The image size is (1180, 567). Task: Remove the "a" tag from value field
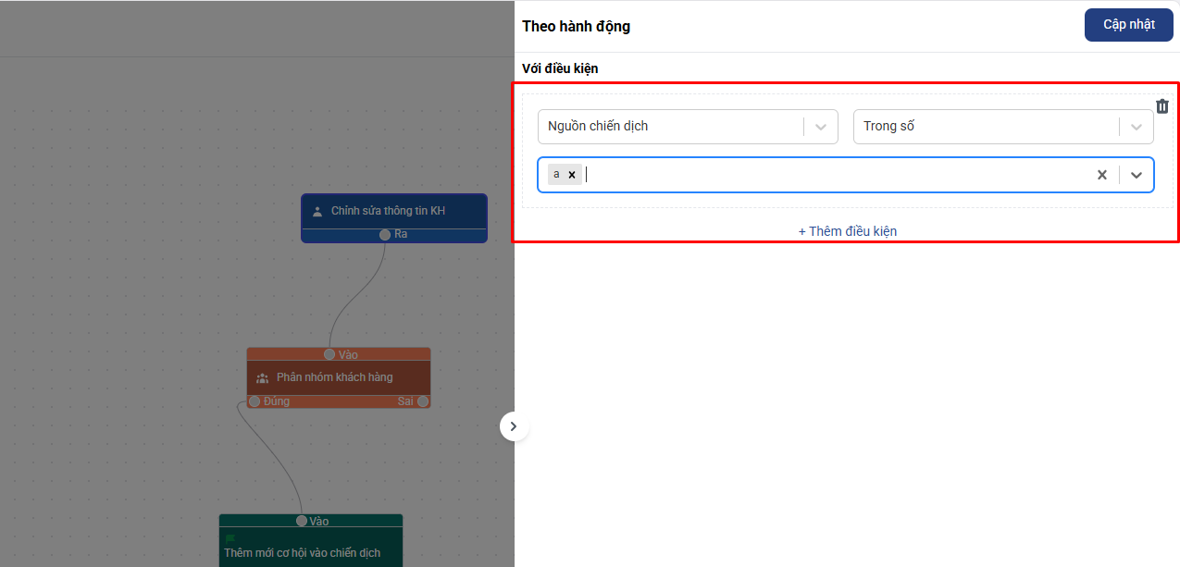tap(572, 175)
